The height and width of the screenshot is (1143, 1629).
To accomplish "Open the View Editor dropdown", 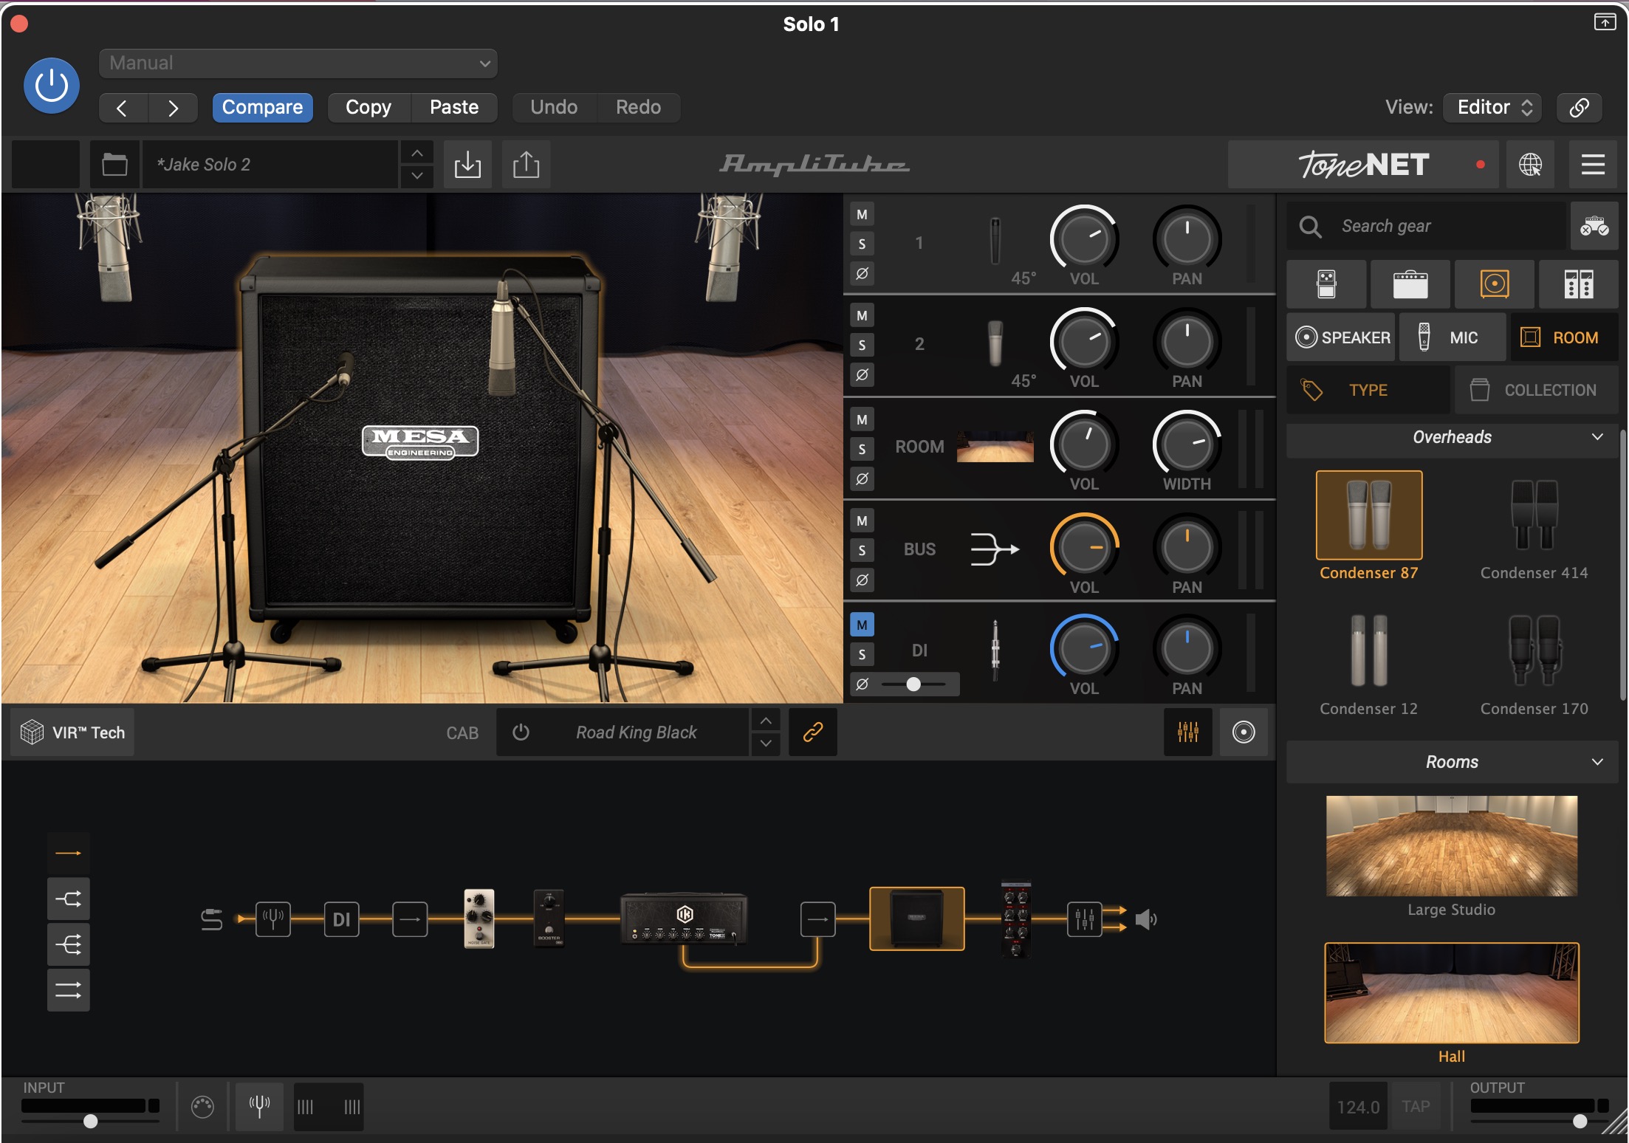I will click(1492, 108).
